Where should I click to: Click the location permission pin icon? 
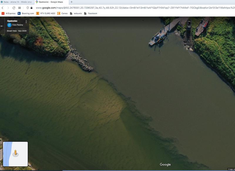[x=28, y=8]
